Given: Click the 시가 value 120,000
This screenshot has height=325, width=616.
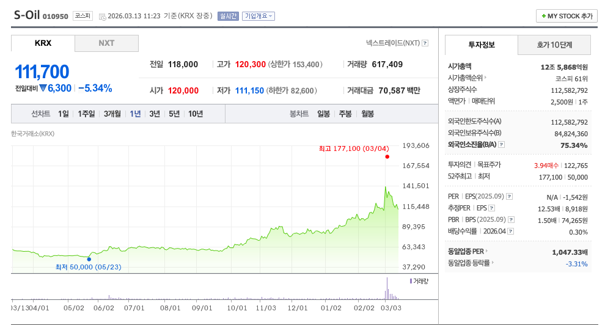Looking at the screenshot, I should (x=183, y=90).
